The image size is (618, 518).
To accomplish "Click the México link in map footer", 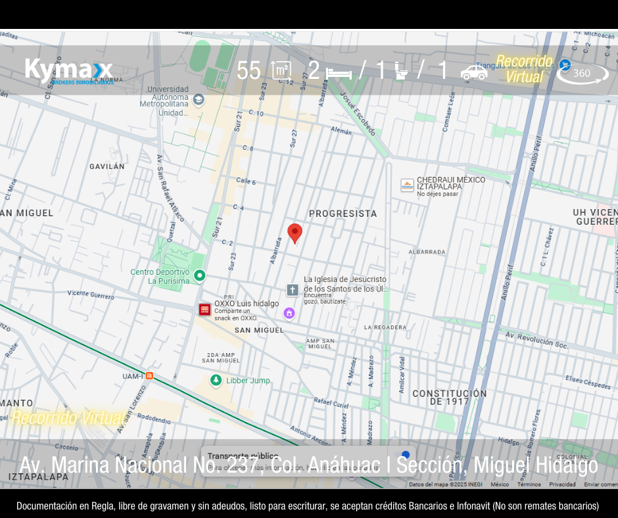I will coord(500,484).
